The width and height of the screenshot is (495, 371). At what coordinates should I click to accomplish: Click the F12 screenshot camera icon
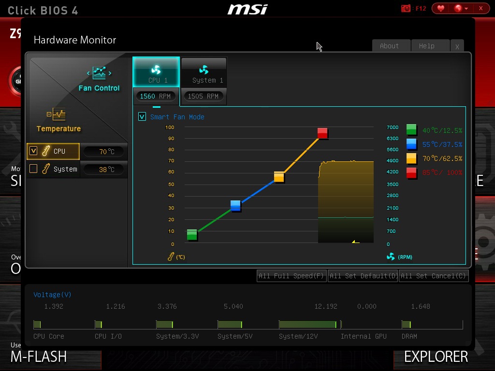pos(406,9)
